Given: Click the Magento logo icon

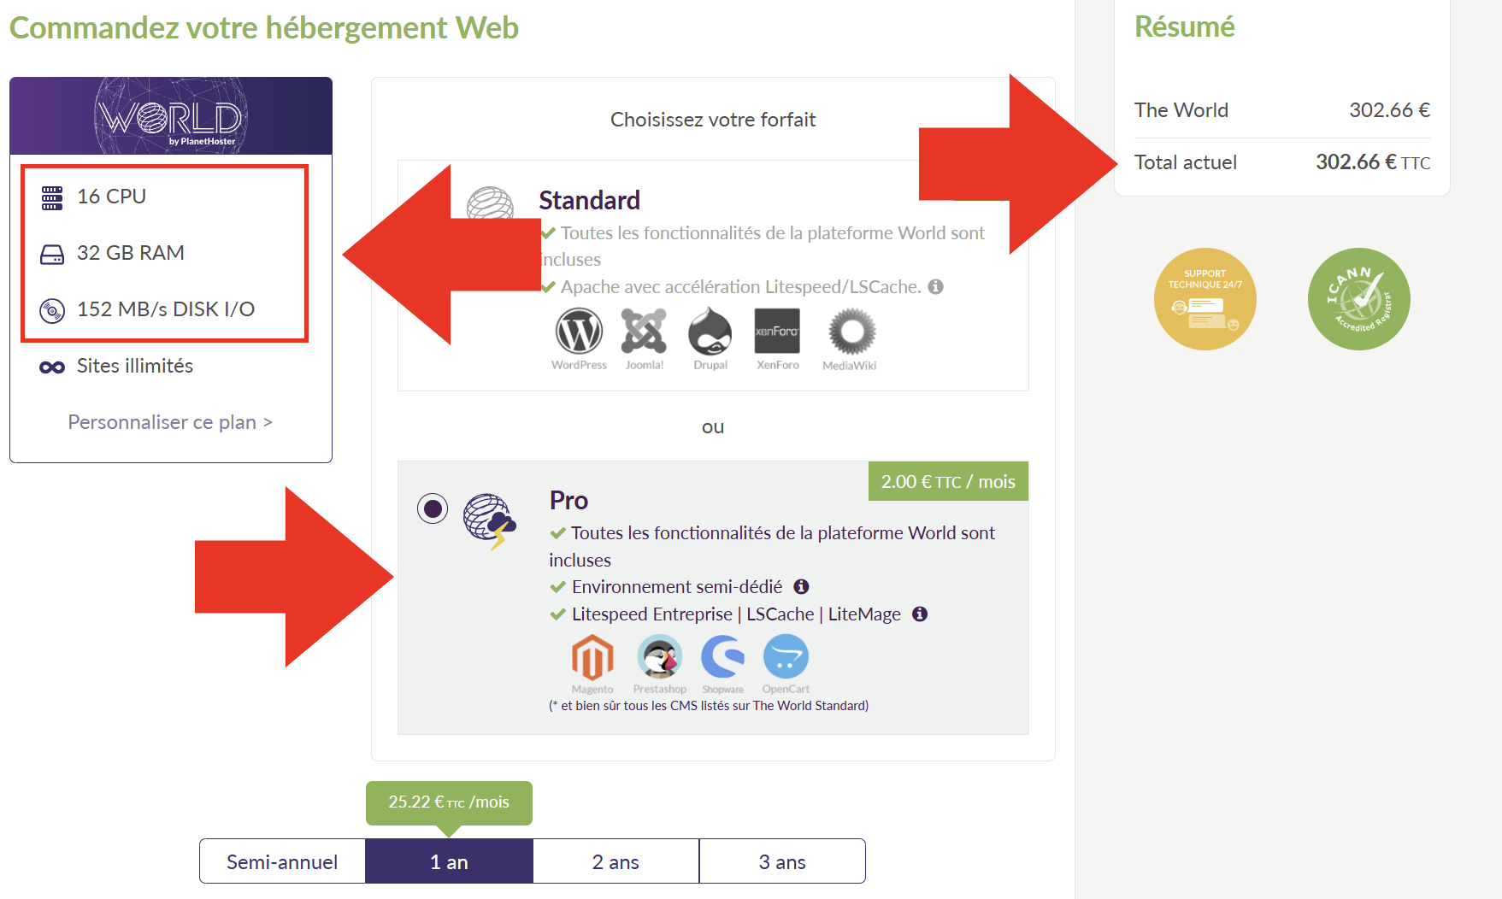Looking at the screenshot, I should tap(592, 657).
